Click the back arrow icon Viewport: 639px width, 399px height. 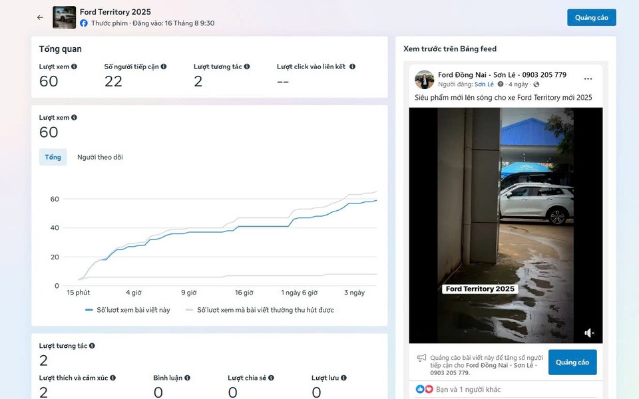tap(40, 17)
